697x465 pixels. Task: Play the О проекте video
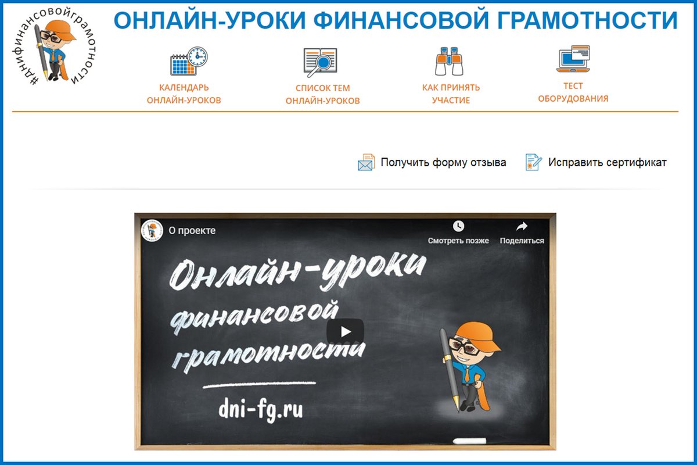coord(345,331)
